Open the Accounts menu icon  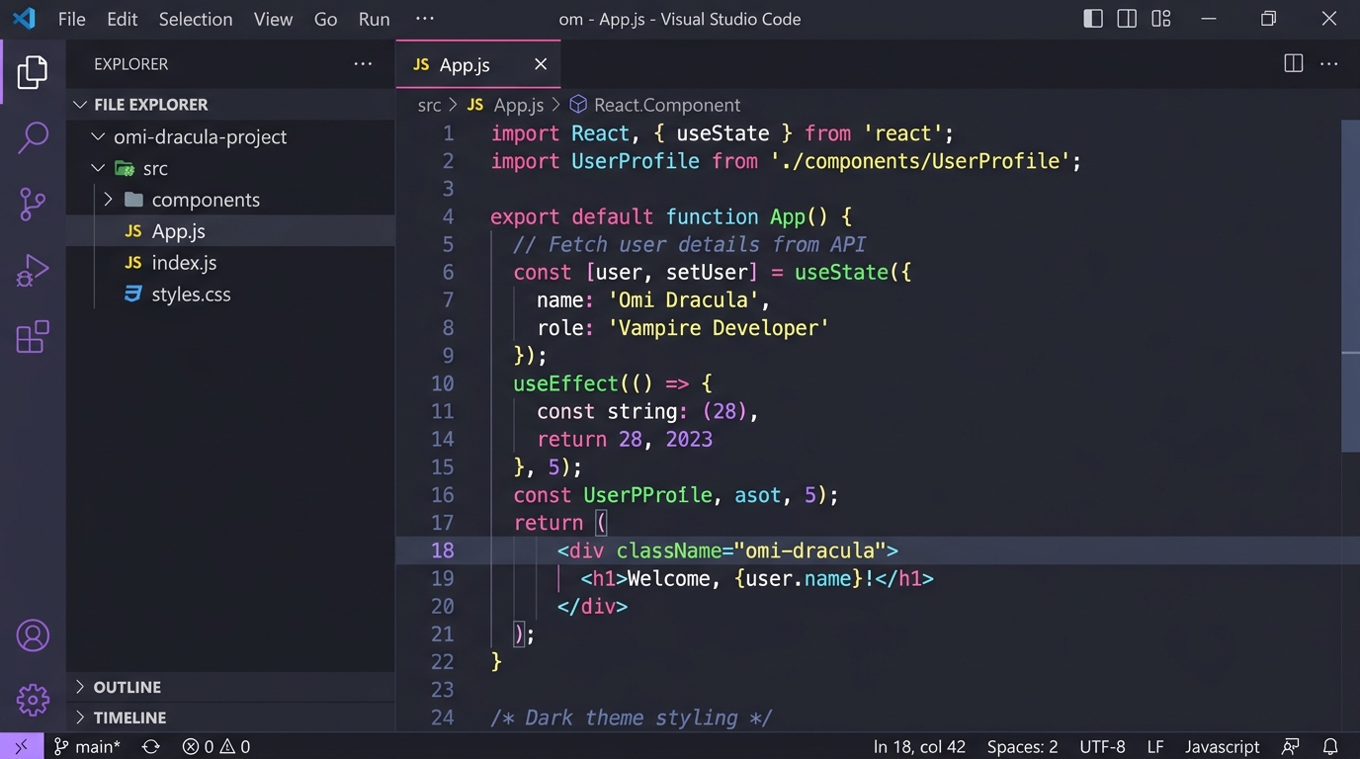click(x=33, y=635)
